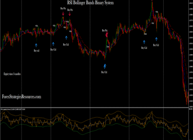Select the second red Buy Put arrow
The width and height of the screenshot is (193, 140).
[x=70, y=14]
